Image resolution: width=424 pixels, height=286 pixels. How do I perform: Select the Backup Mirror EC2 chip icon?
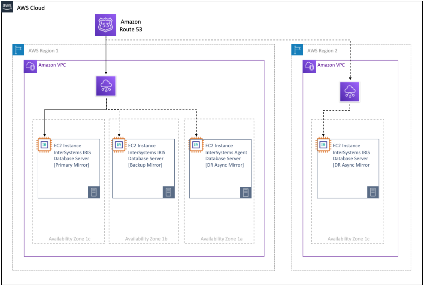(118, 145)
